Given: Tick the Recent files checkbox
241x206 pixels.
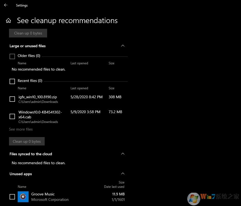Looking at the screenshot, I should point(12,81).
